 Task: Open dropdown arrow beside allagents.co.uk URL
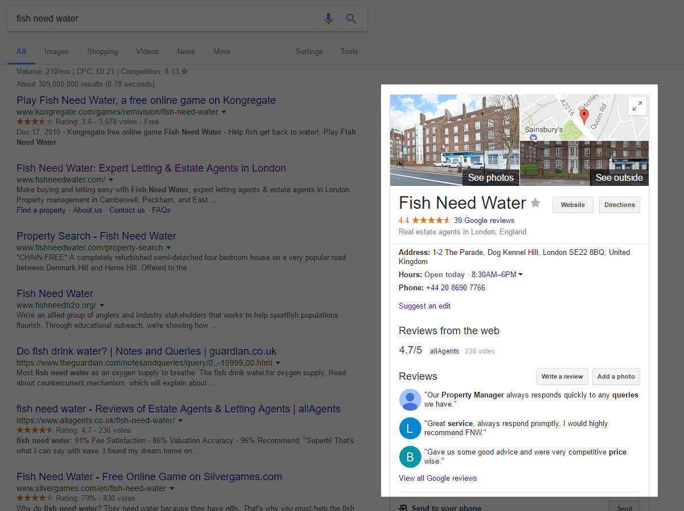tap(181, 420)
